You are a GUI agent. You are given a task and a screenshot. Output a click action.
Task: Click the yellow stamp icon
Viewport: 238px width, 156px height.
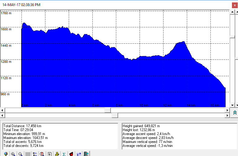click(x=57, y=154)
